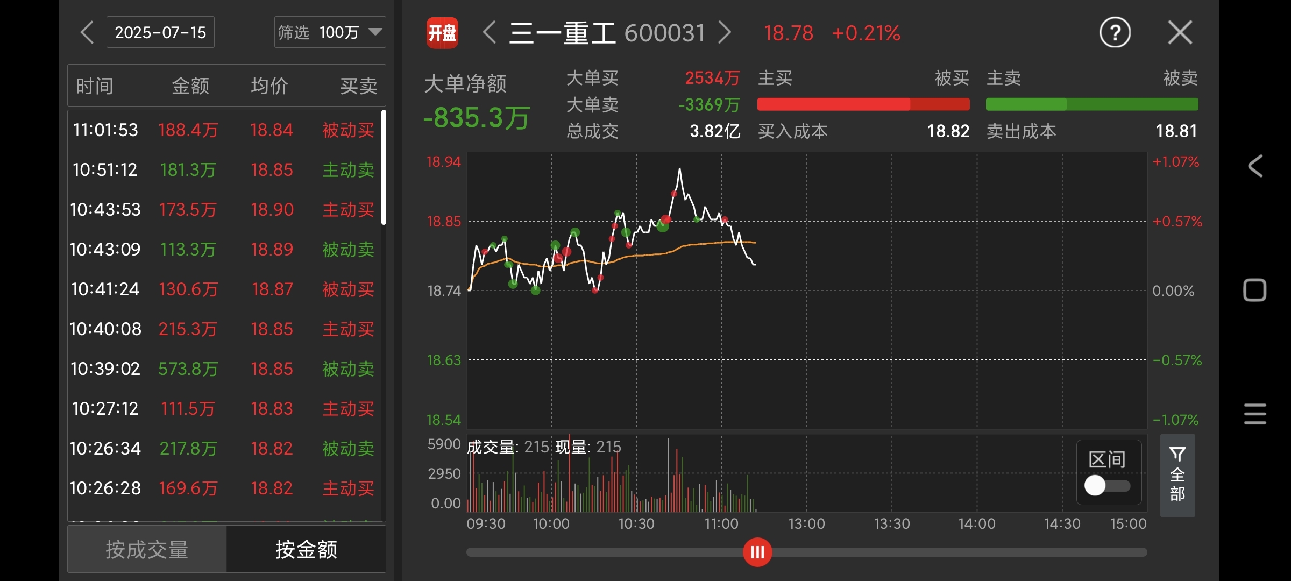1291x581 pixels.
Task: Sort by 时间 column header
Action: 95,86
